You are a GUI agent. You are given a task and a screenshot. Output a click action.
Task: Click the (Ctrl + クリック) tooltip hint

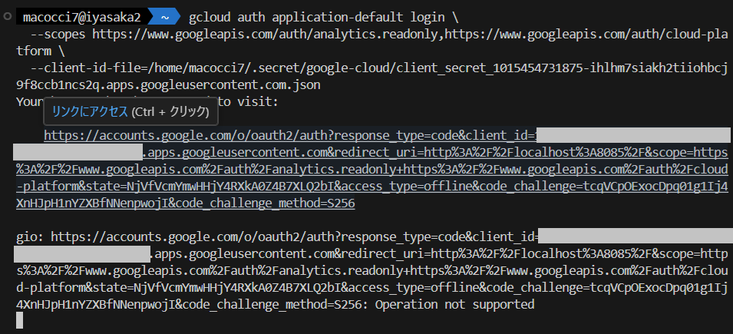[x=170, y=112]
